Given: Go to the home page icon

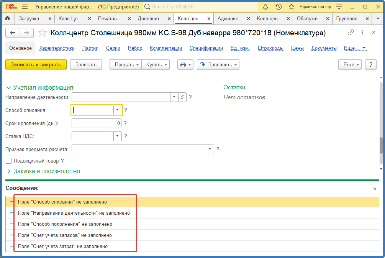Looking at the screenshot, I should (x=8, y=18).
